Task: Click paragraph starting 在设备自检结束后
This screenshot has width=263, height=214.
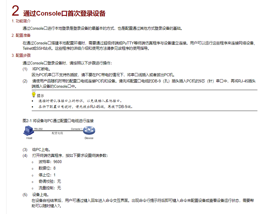Action: 143,203
